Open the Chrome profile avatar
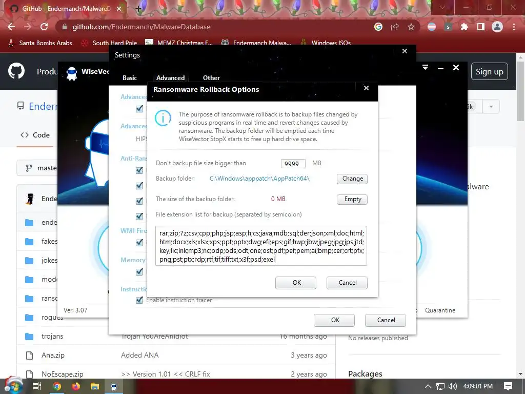Image resolution: width=525 pixels, height=394 pixels. (x=497, y=27)
